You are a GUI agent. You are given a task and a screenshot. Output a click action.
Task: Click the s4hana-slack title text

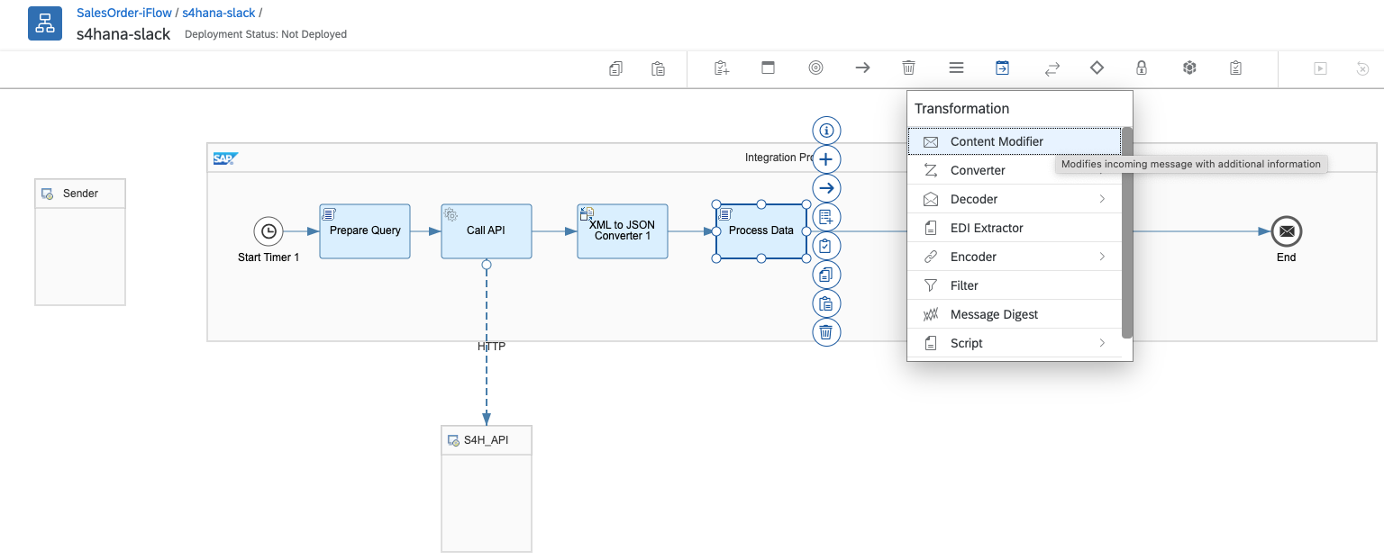[123, 33]
